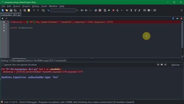Open the Edit menu

coord(9,6)
